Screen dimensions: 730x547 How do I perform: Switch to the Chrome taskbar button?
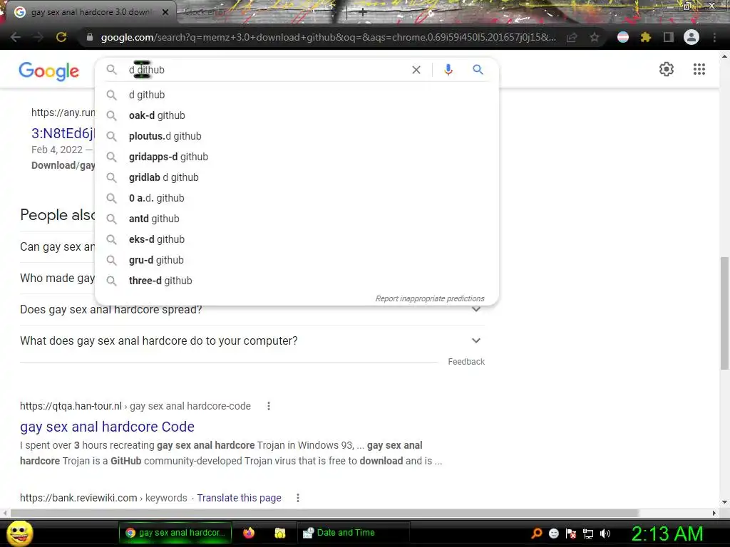tap(175, 533)
